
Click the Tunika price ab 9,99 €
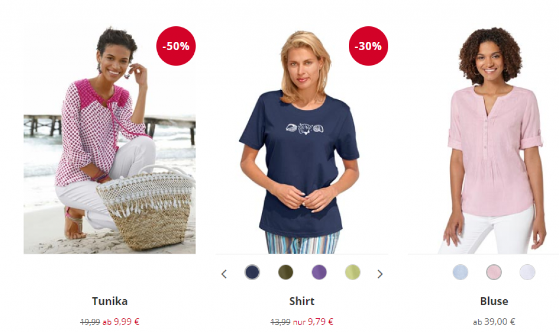click(121, 322)
